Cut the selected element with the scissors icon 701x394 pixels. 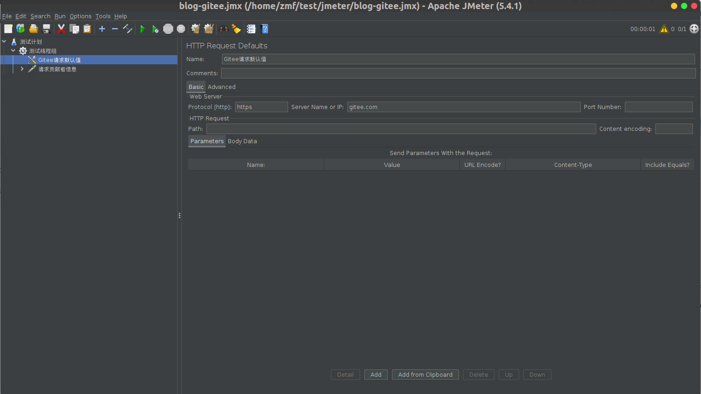(61, 29)
